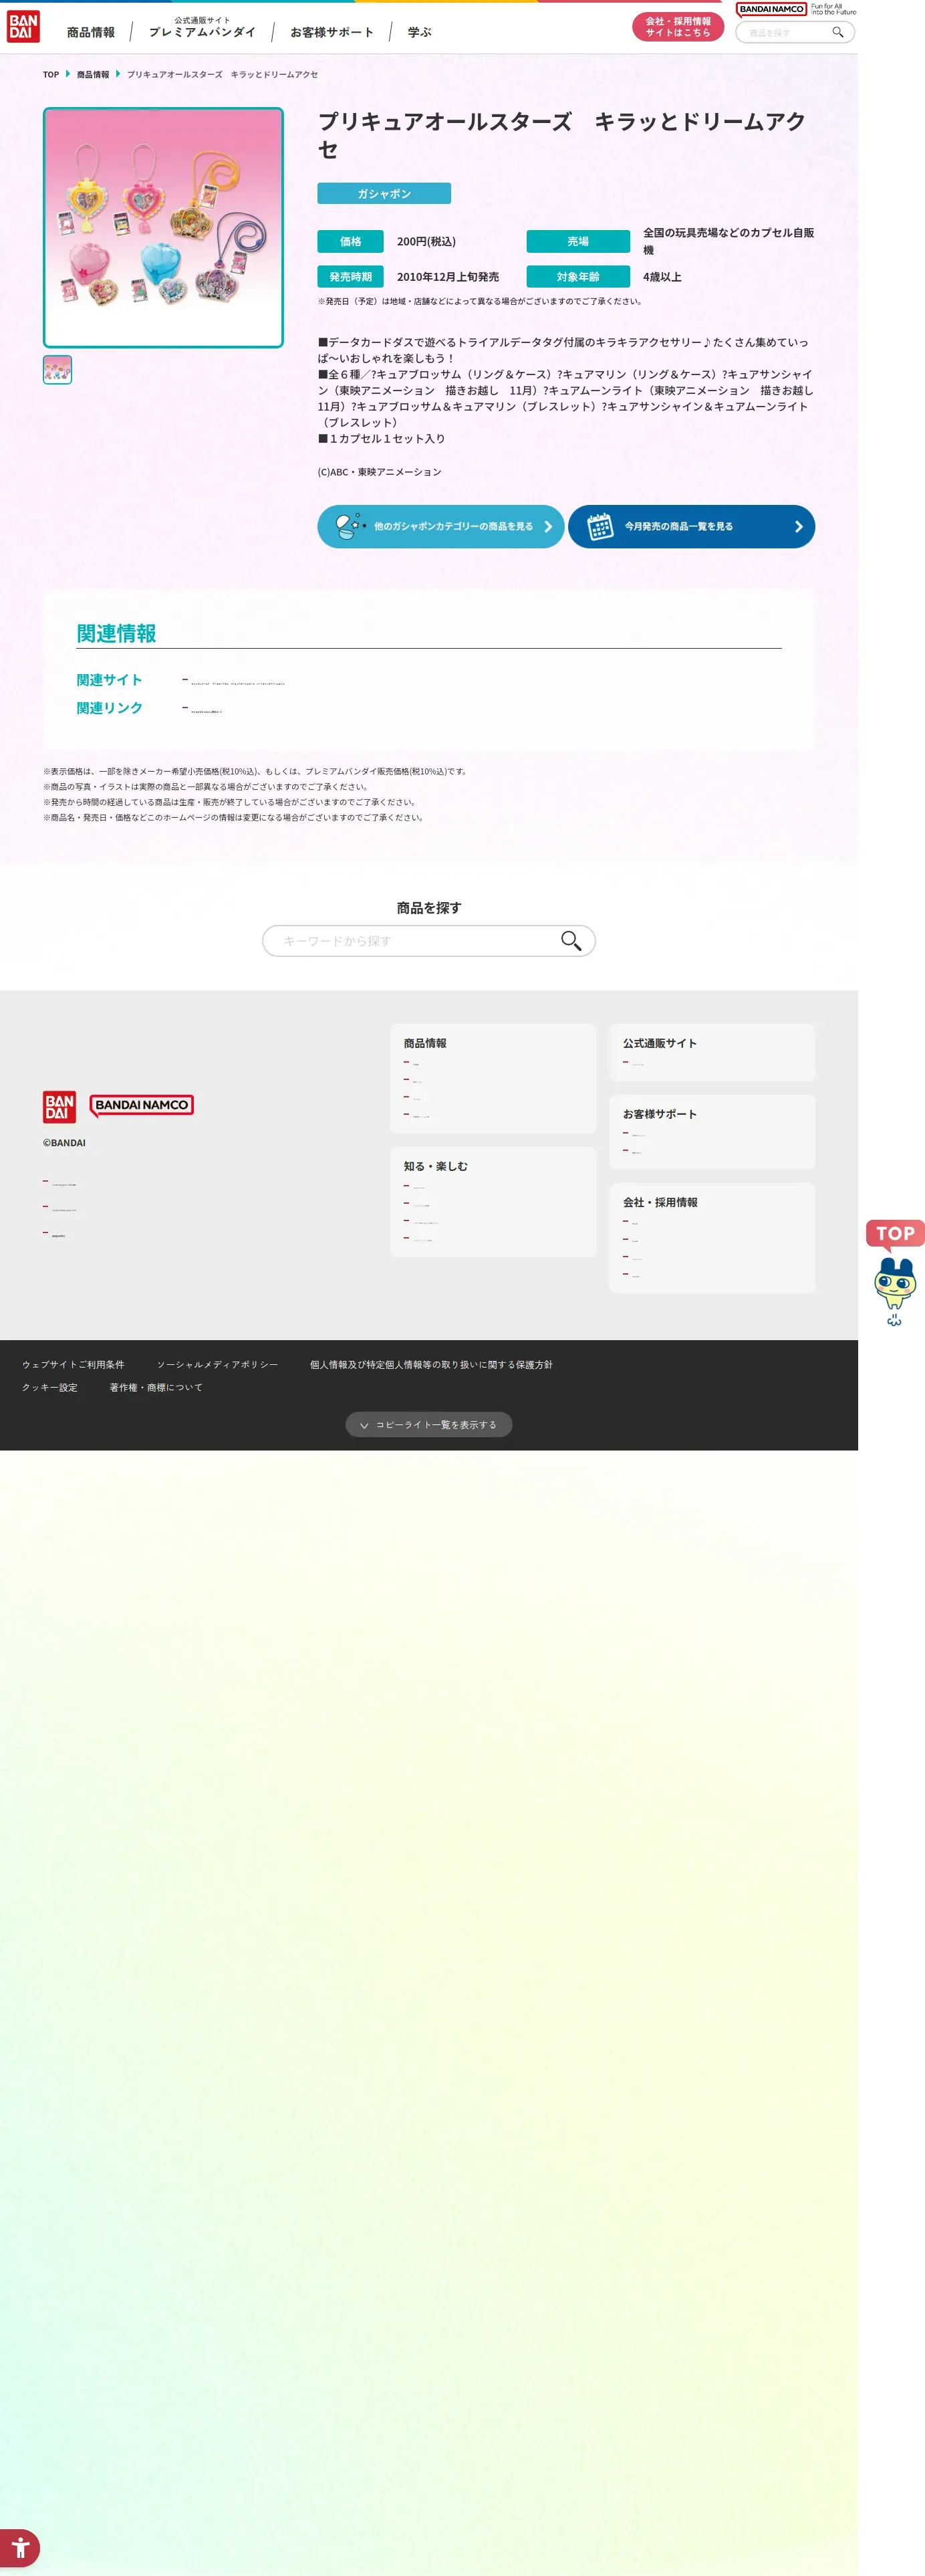Click the BANDAI NAMCO header logo
925x2576 pixels.
coord(771,10)
